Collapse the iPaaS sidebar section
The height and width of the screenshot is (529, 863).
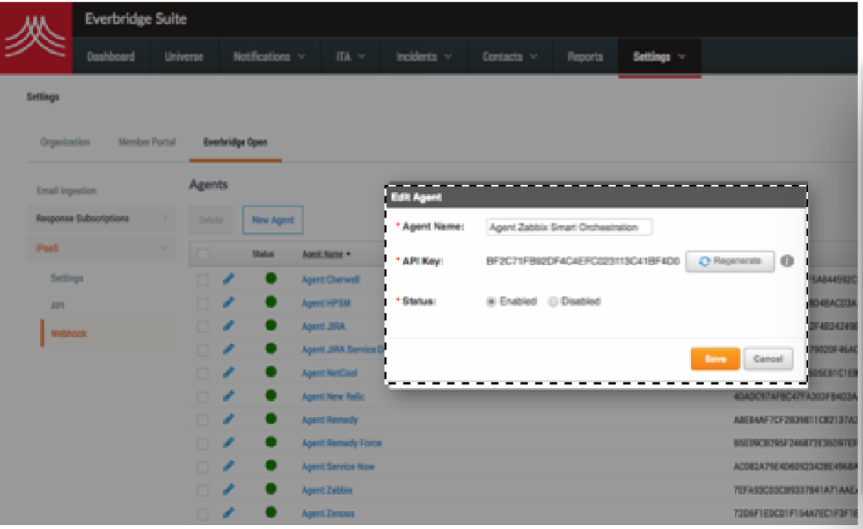(x=102, y=248)
